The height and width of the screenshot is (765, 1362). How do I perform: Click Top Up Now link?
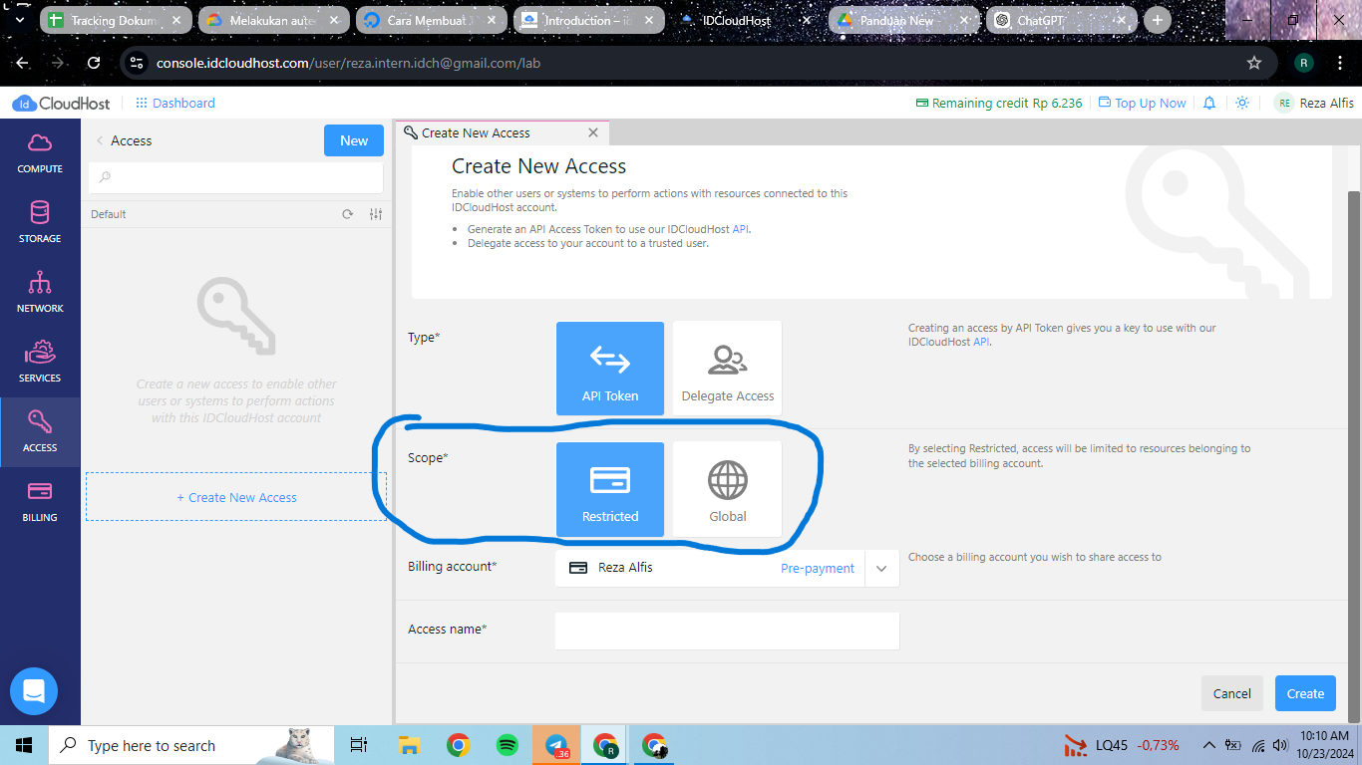(1143, 103)
